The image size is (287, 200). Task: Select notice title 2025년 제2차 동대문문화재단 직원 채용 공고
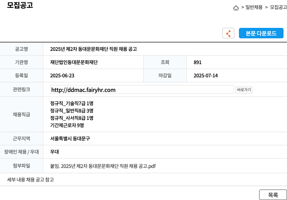(94, 49)
